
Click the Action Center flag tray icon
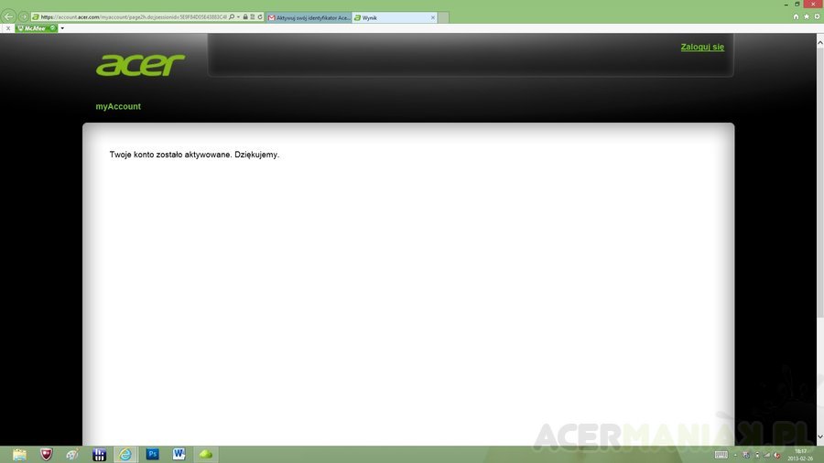click(x=745, y=455)
